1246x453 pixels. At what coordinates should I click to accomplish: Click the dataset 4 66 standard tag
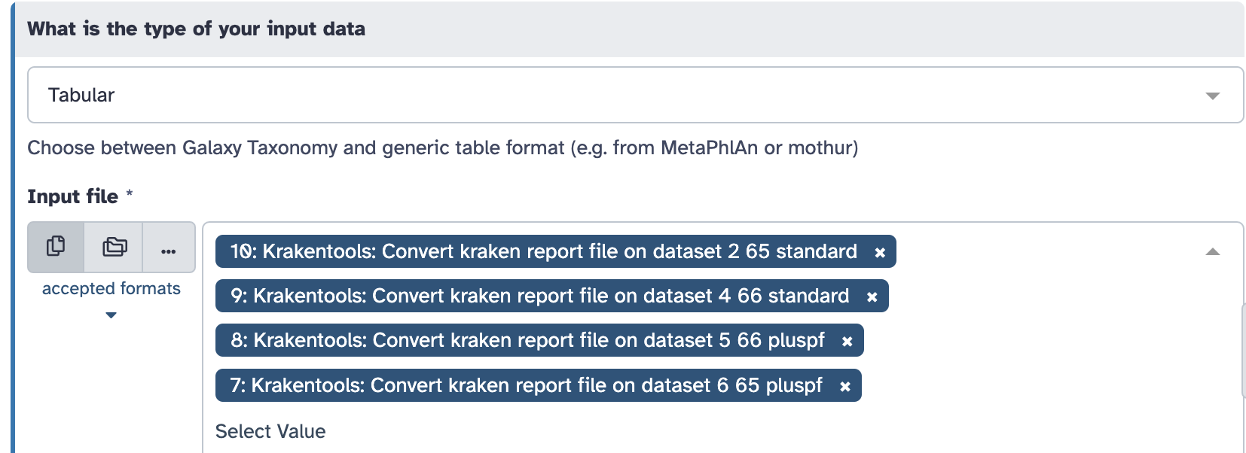(539, 296)
